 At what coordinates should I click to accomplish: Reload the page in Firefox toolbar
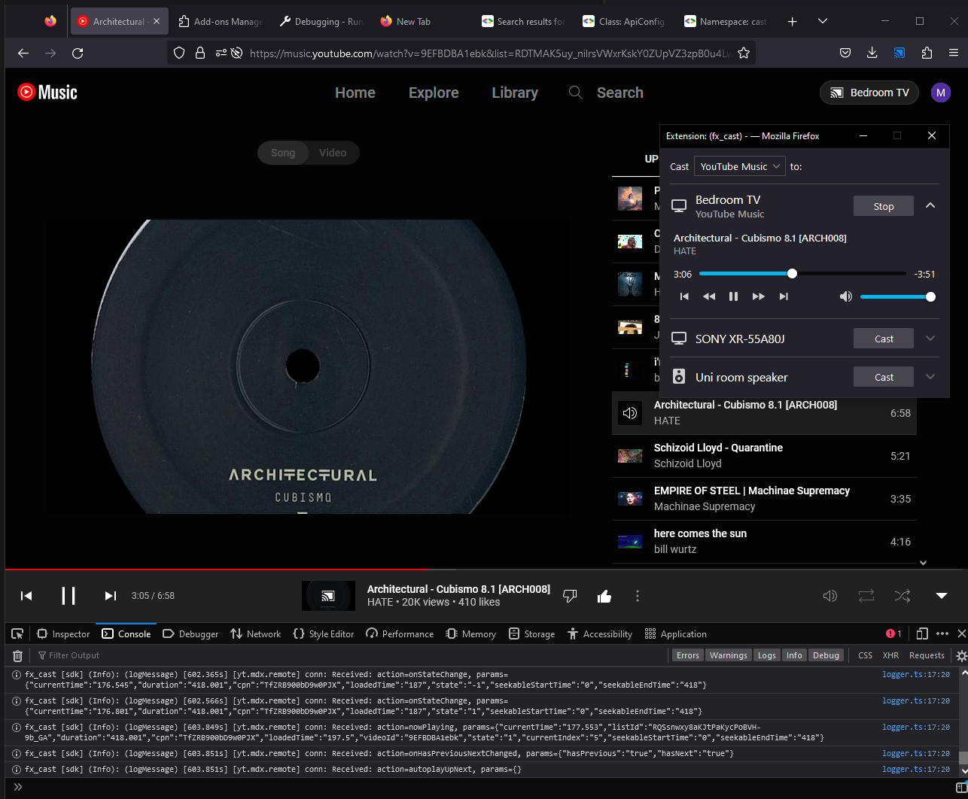pos(78,53)
